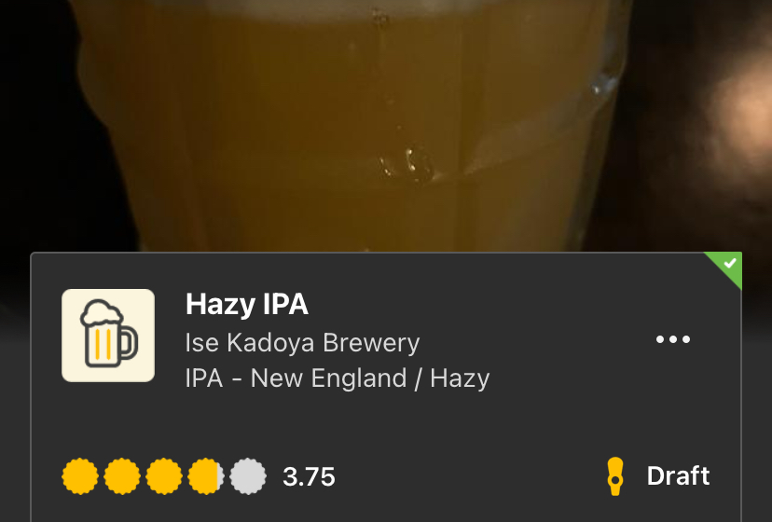The height and width of the screenshot is (522, 772).
Task: Select the gray fifth bottle cap
Action: [x=248, y=476]
